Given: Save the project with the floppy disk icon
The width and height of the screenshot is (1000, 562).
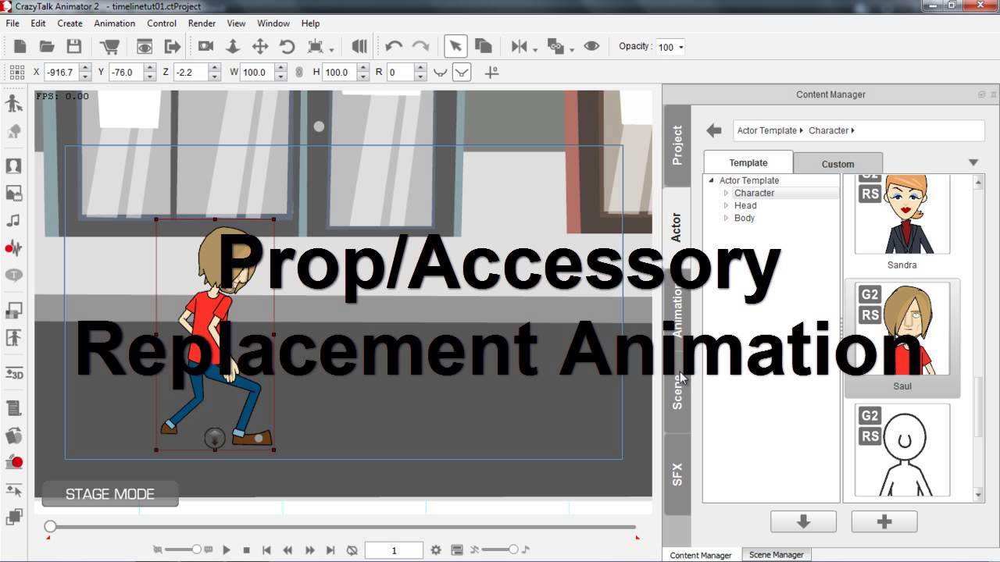Looking at the screenshot, I should tap(73, 47).
